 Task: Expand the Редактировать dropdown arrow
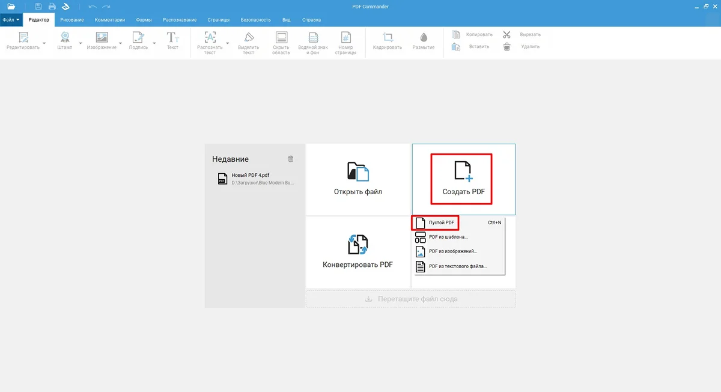pyautogui.click(x=44, y=43)
